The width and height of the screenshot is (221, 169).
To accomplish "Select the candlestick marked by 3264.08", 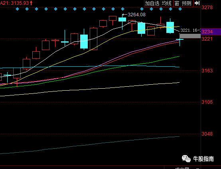I will pos(122,19).
